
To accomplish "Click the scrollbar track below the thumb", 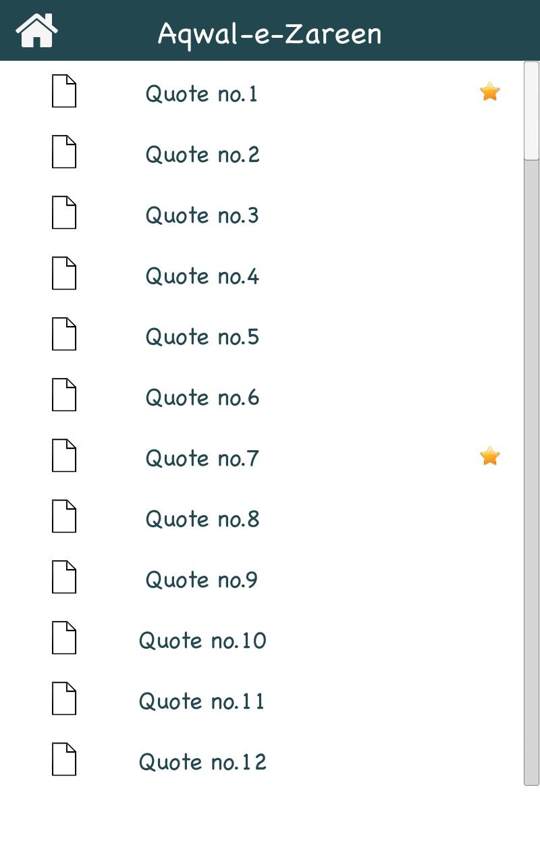I will tap(532, 473).
